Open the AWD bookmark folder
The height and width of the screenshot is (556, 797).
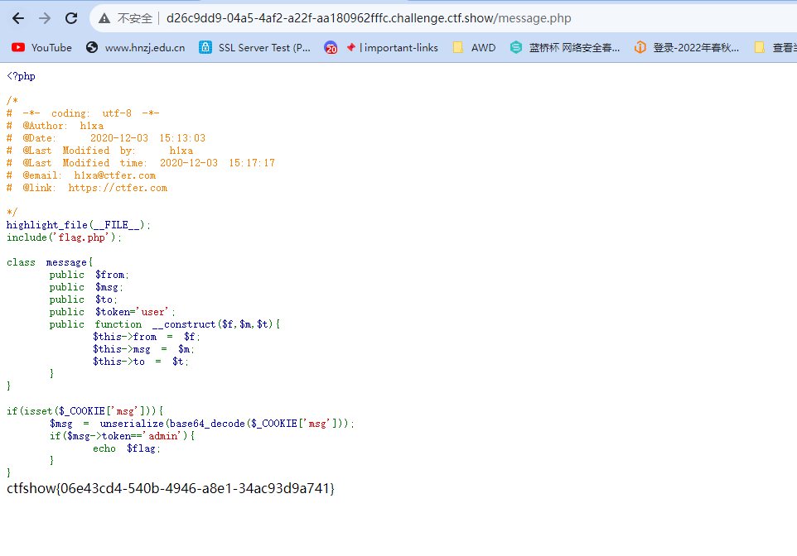pyautogui.click(x=483, y=48)
